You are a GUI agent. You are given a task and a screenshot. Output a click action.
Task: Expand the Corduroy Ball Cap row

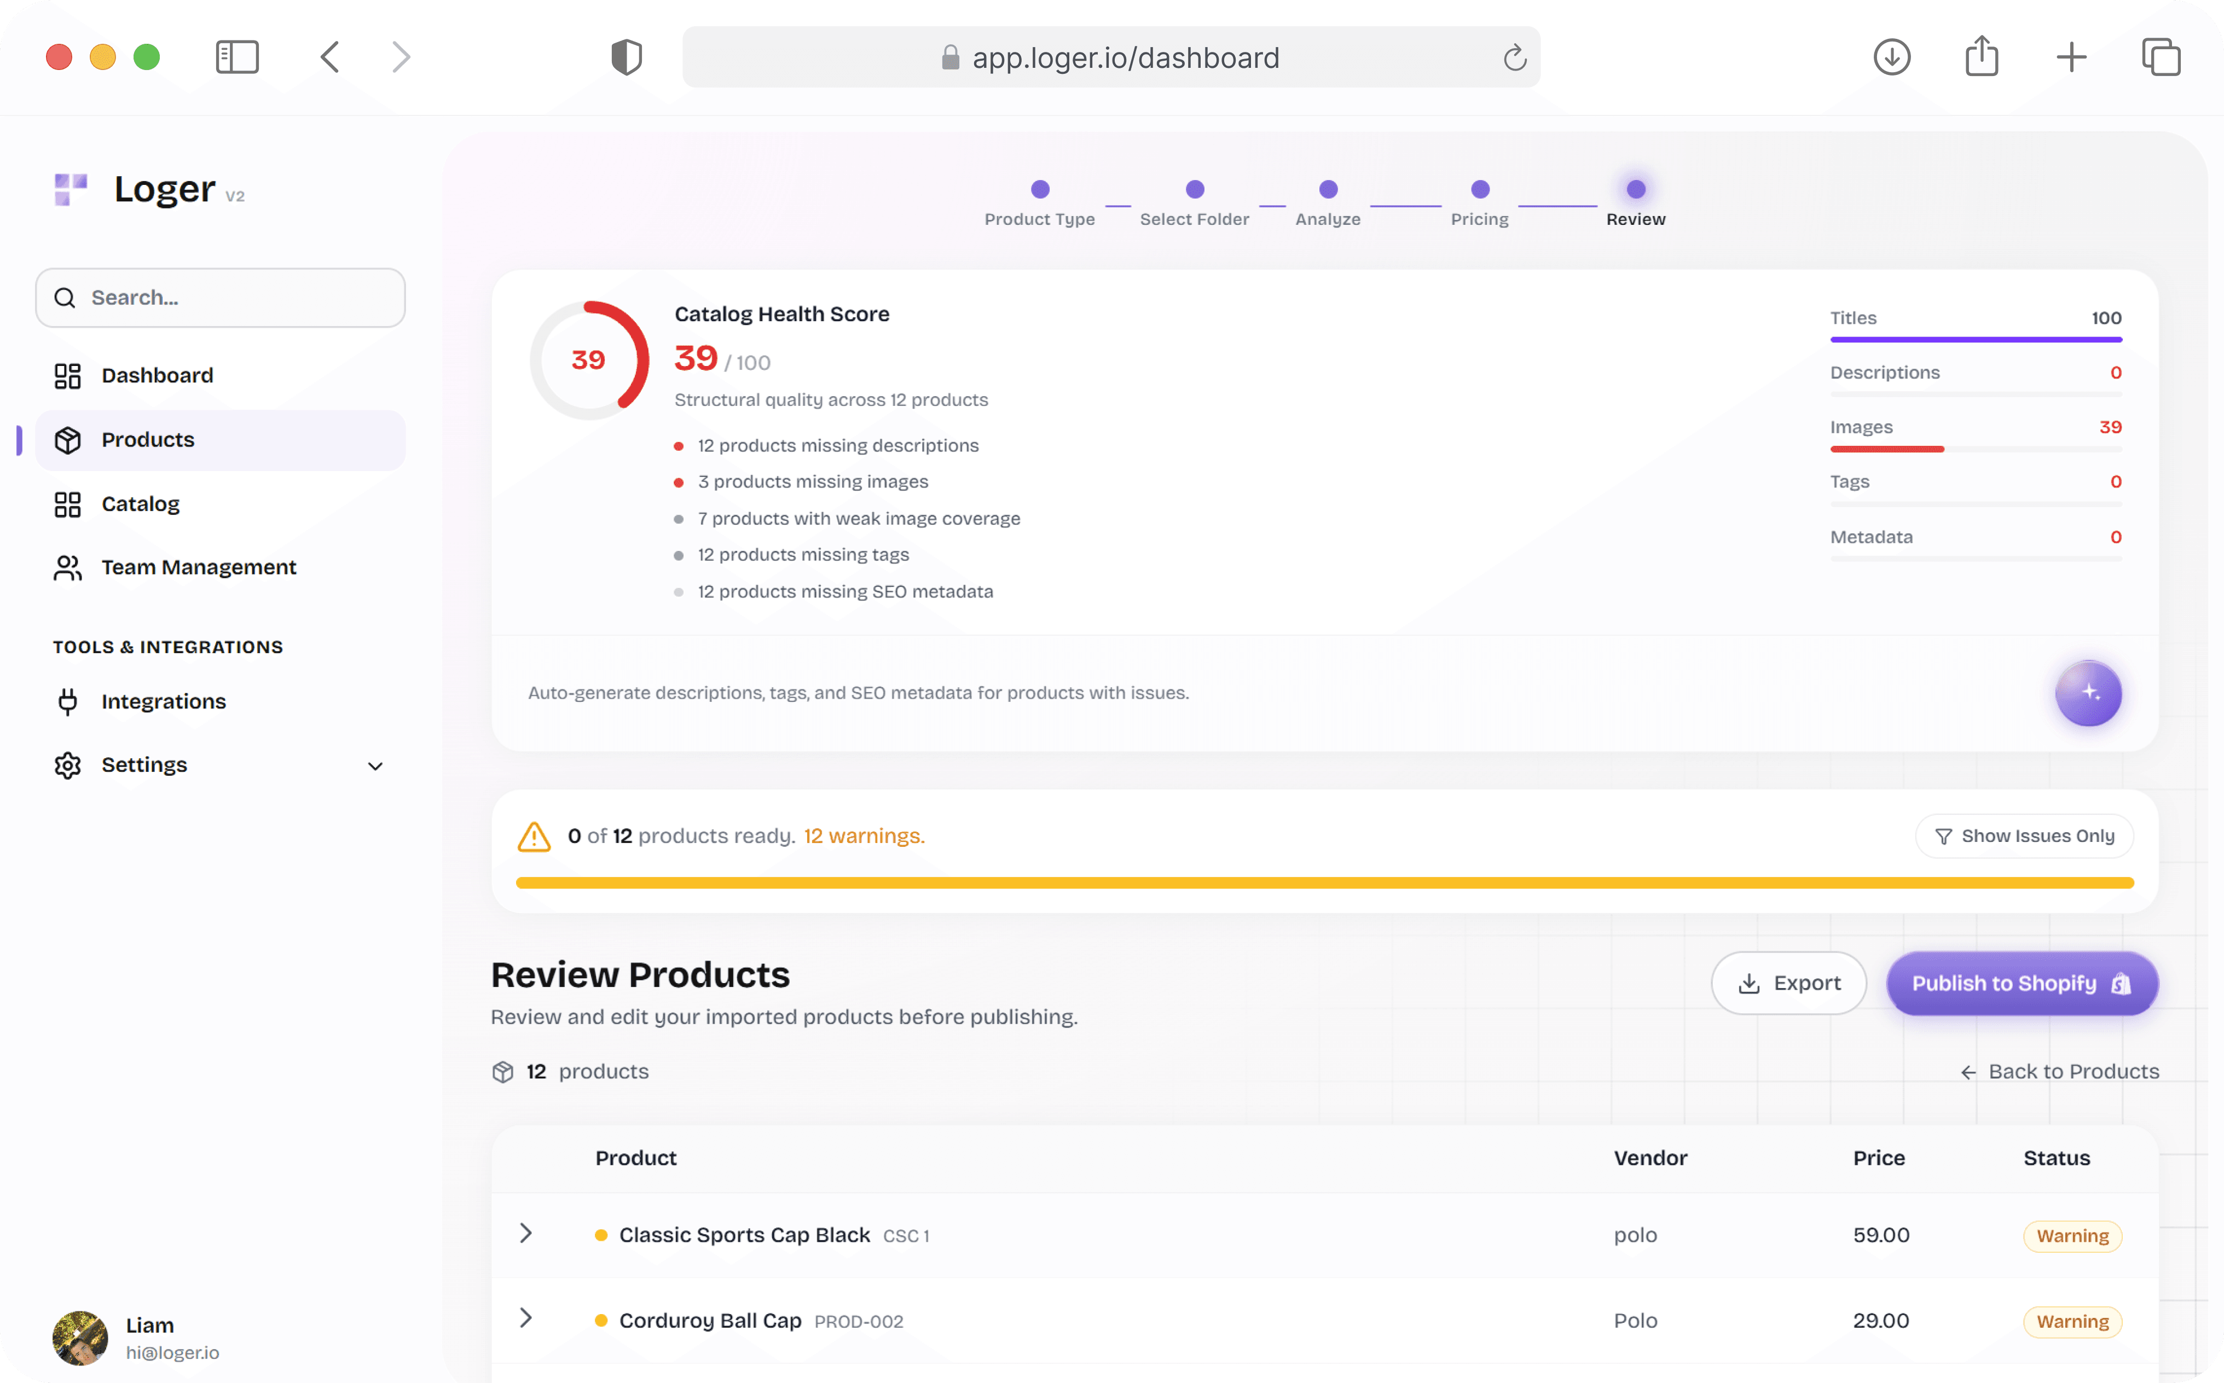[526, 1320]
